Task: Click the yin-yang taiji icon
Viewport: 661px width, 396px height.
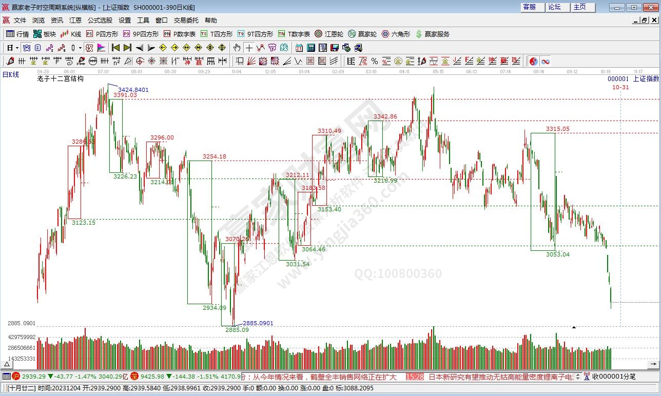Action: click(x=533, y=61)
